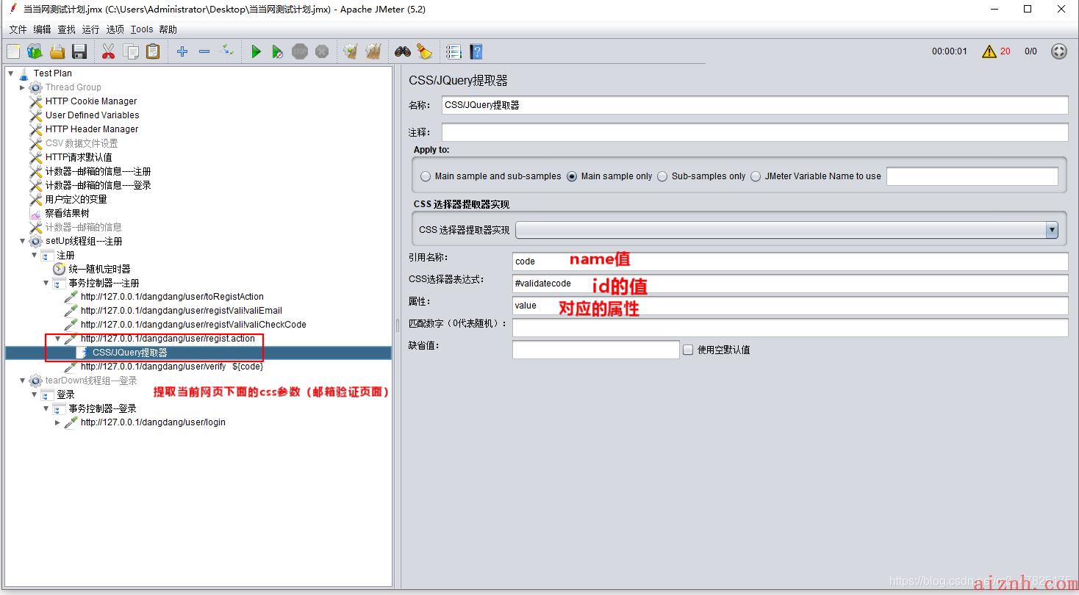Open the 编辑 menu
Viewport: 1079px width, 595px height.
(x=42, y=29)
